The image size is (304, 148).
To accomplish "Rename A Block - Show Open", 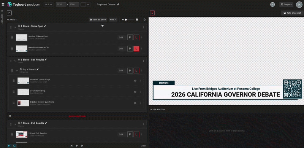I will [x=45, y=26].
